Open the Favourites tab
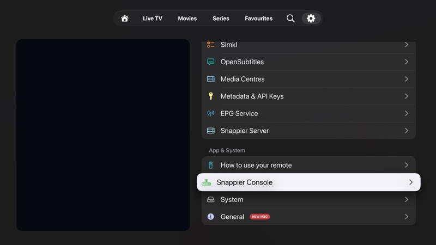 (x=258, y=19)
